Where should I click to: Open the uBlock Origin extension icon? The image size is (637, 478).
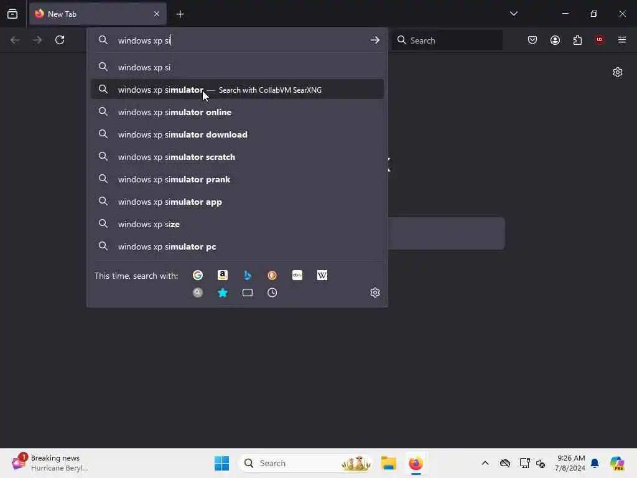coord(600,40)
